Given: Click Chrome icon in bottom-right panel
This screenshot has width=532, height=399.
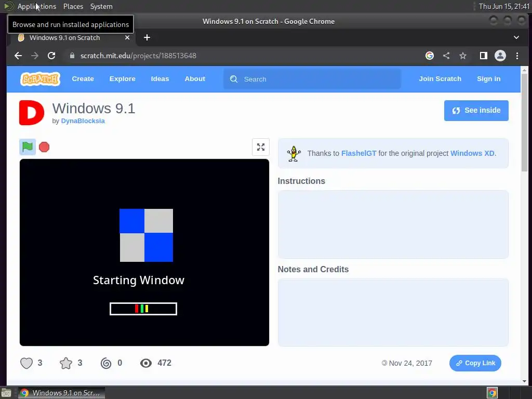Looking at the screenshot, I should pyautogui.click(x=492, y=393).
